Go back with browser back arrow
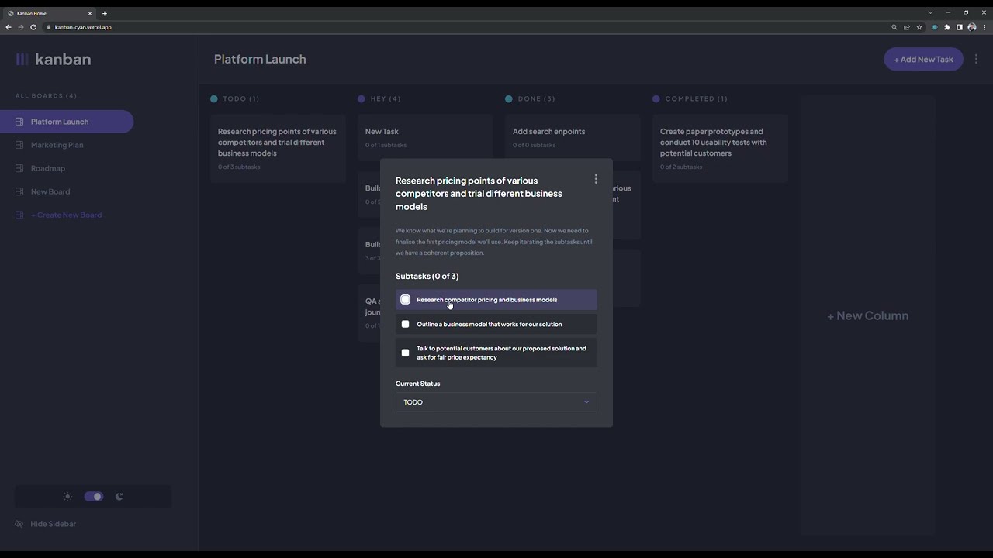The width and height of the screenshot is (993, 558). point(9,27)
